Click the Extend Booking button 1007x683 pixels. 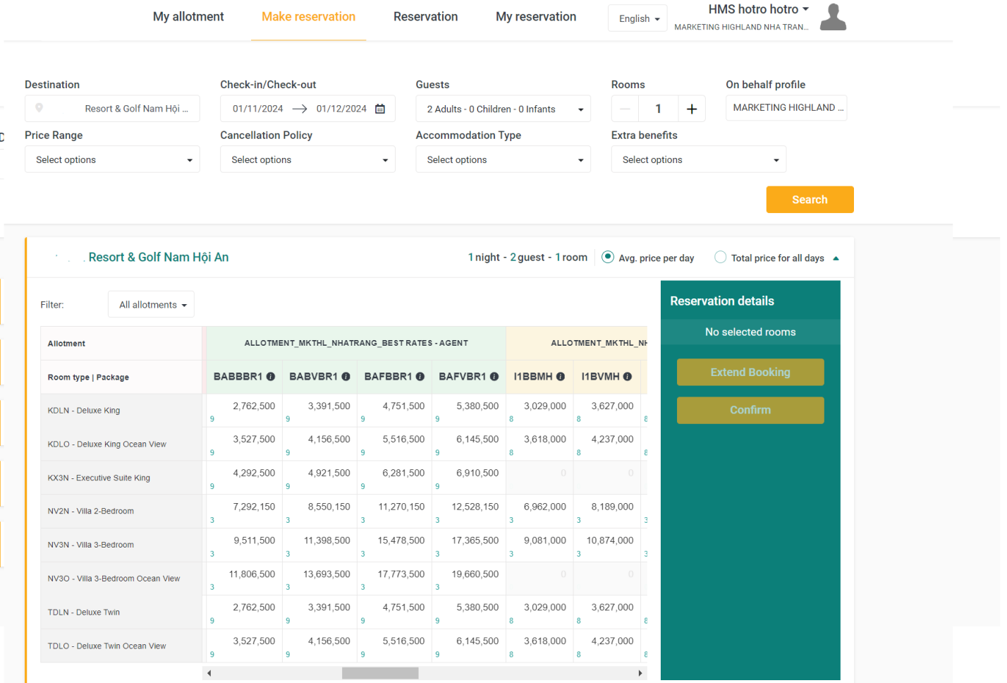[x=750, y=373]
